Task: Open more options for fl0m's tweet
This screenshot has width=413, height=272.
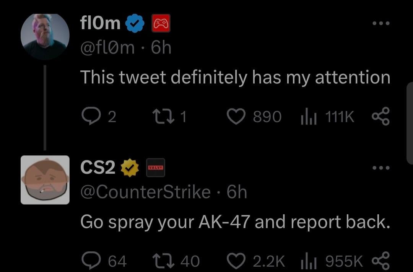Action: (381, 24)
